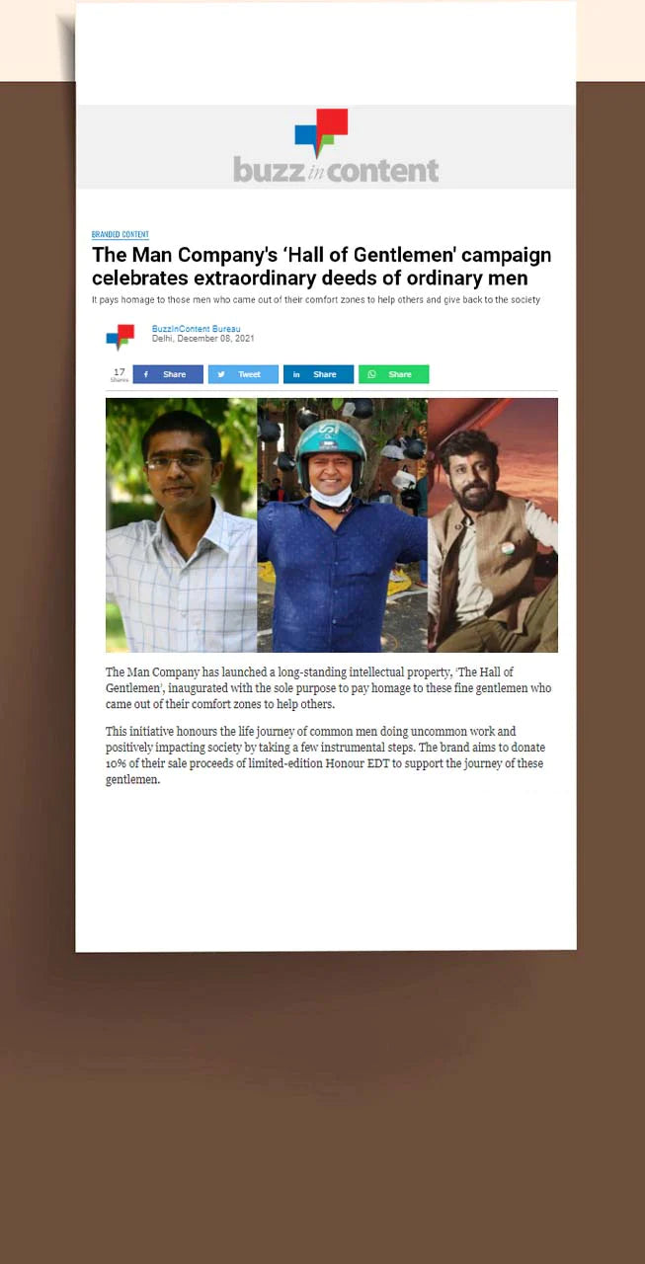Click the Facebook 'f' icon
645x1264 pixels.
pyautogui.click(x=146, y=374)
